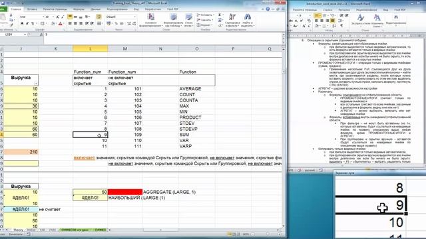Increase font size in Excel ribbon
This screenshot has height=239, width=426.
57,17
